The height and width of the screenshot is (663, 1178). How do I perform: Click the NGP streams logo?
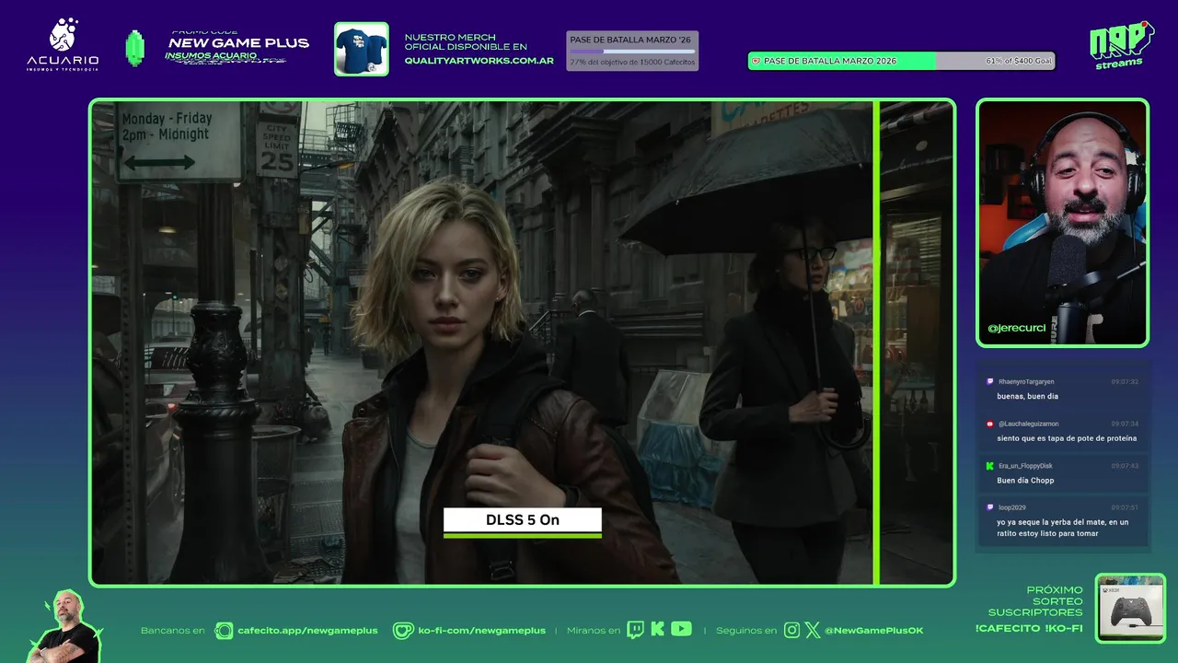click(1121, 45)
